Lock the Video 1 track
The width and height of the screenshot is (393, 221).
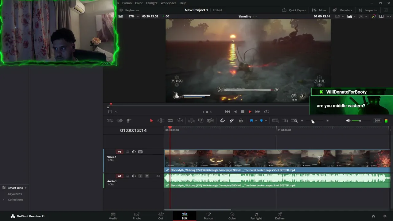click(x=128, y=152)
